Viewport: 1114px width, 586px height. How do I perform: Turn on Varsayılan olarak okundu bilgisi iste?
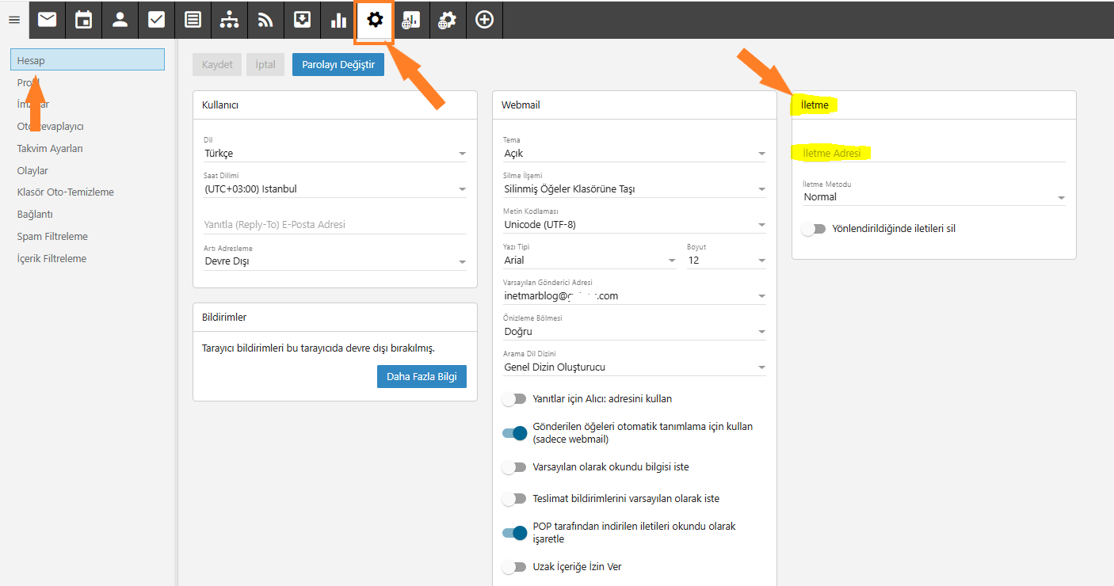514,467
